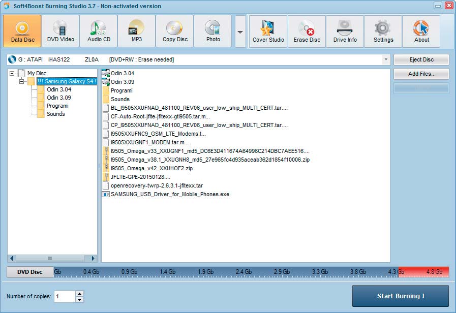This screenshot has height=313, width=456.
Task: Increase number of copies
Action: point(79,294)
